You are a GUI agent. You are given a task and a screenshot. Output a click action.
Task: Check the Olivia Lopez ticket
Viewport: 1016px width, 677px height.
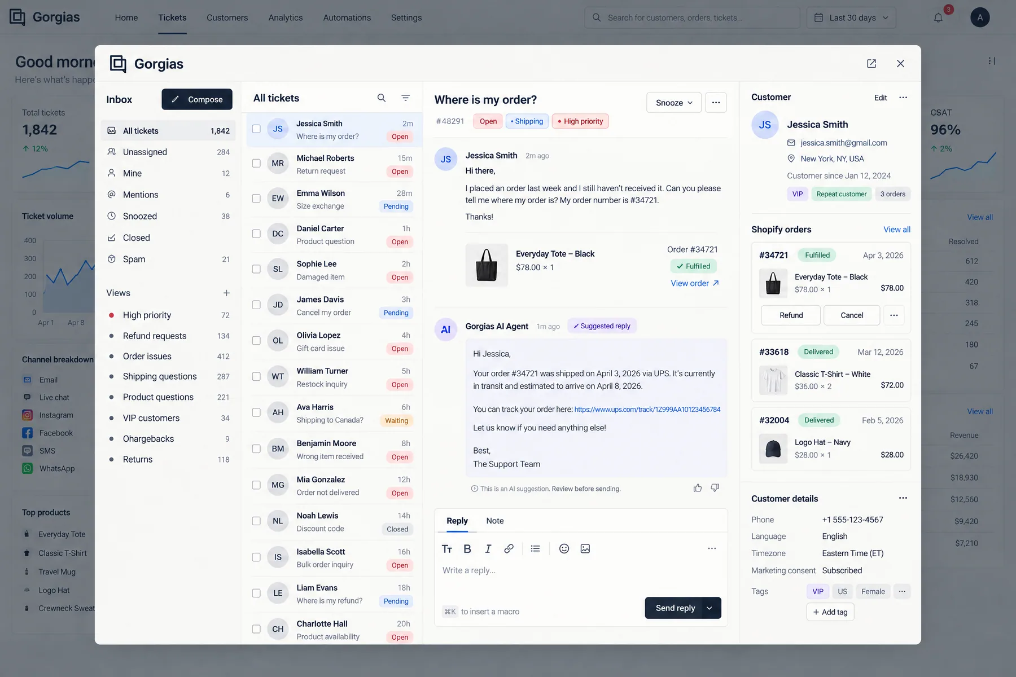click(256, 341)
